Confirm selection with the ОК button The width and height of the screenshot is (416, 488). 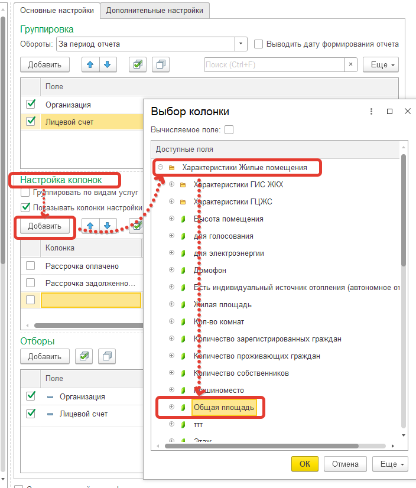[304, 464]
